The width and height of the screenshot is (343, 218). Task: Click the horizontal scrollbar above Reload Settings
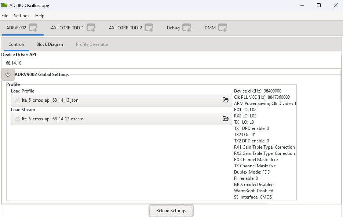(x=135, y=203)
